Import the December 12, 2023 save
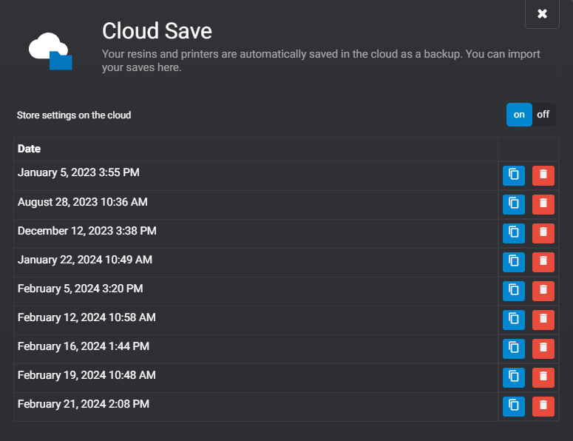This screenshot has width=573, height=441. [513, 233]
